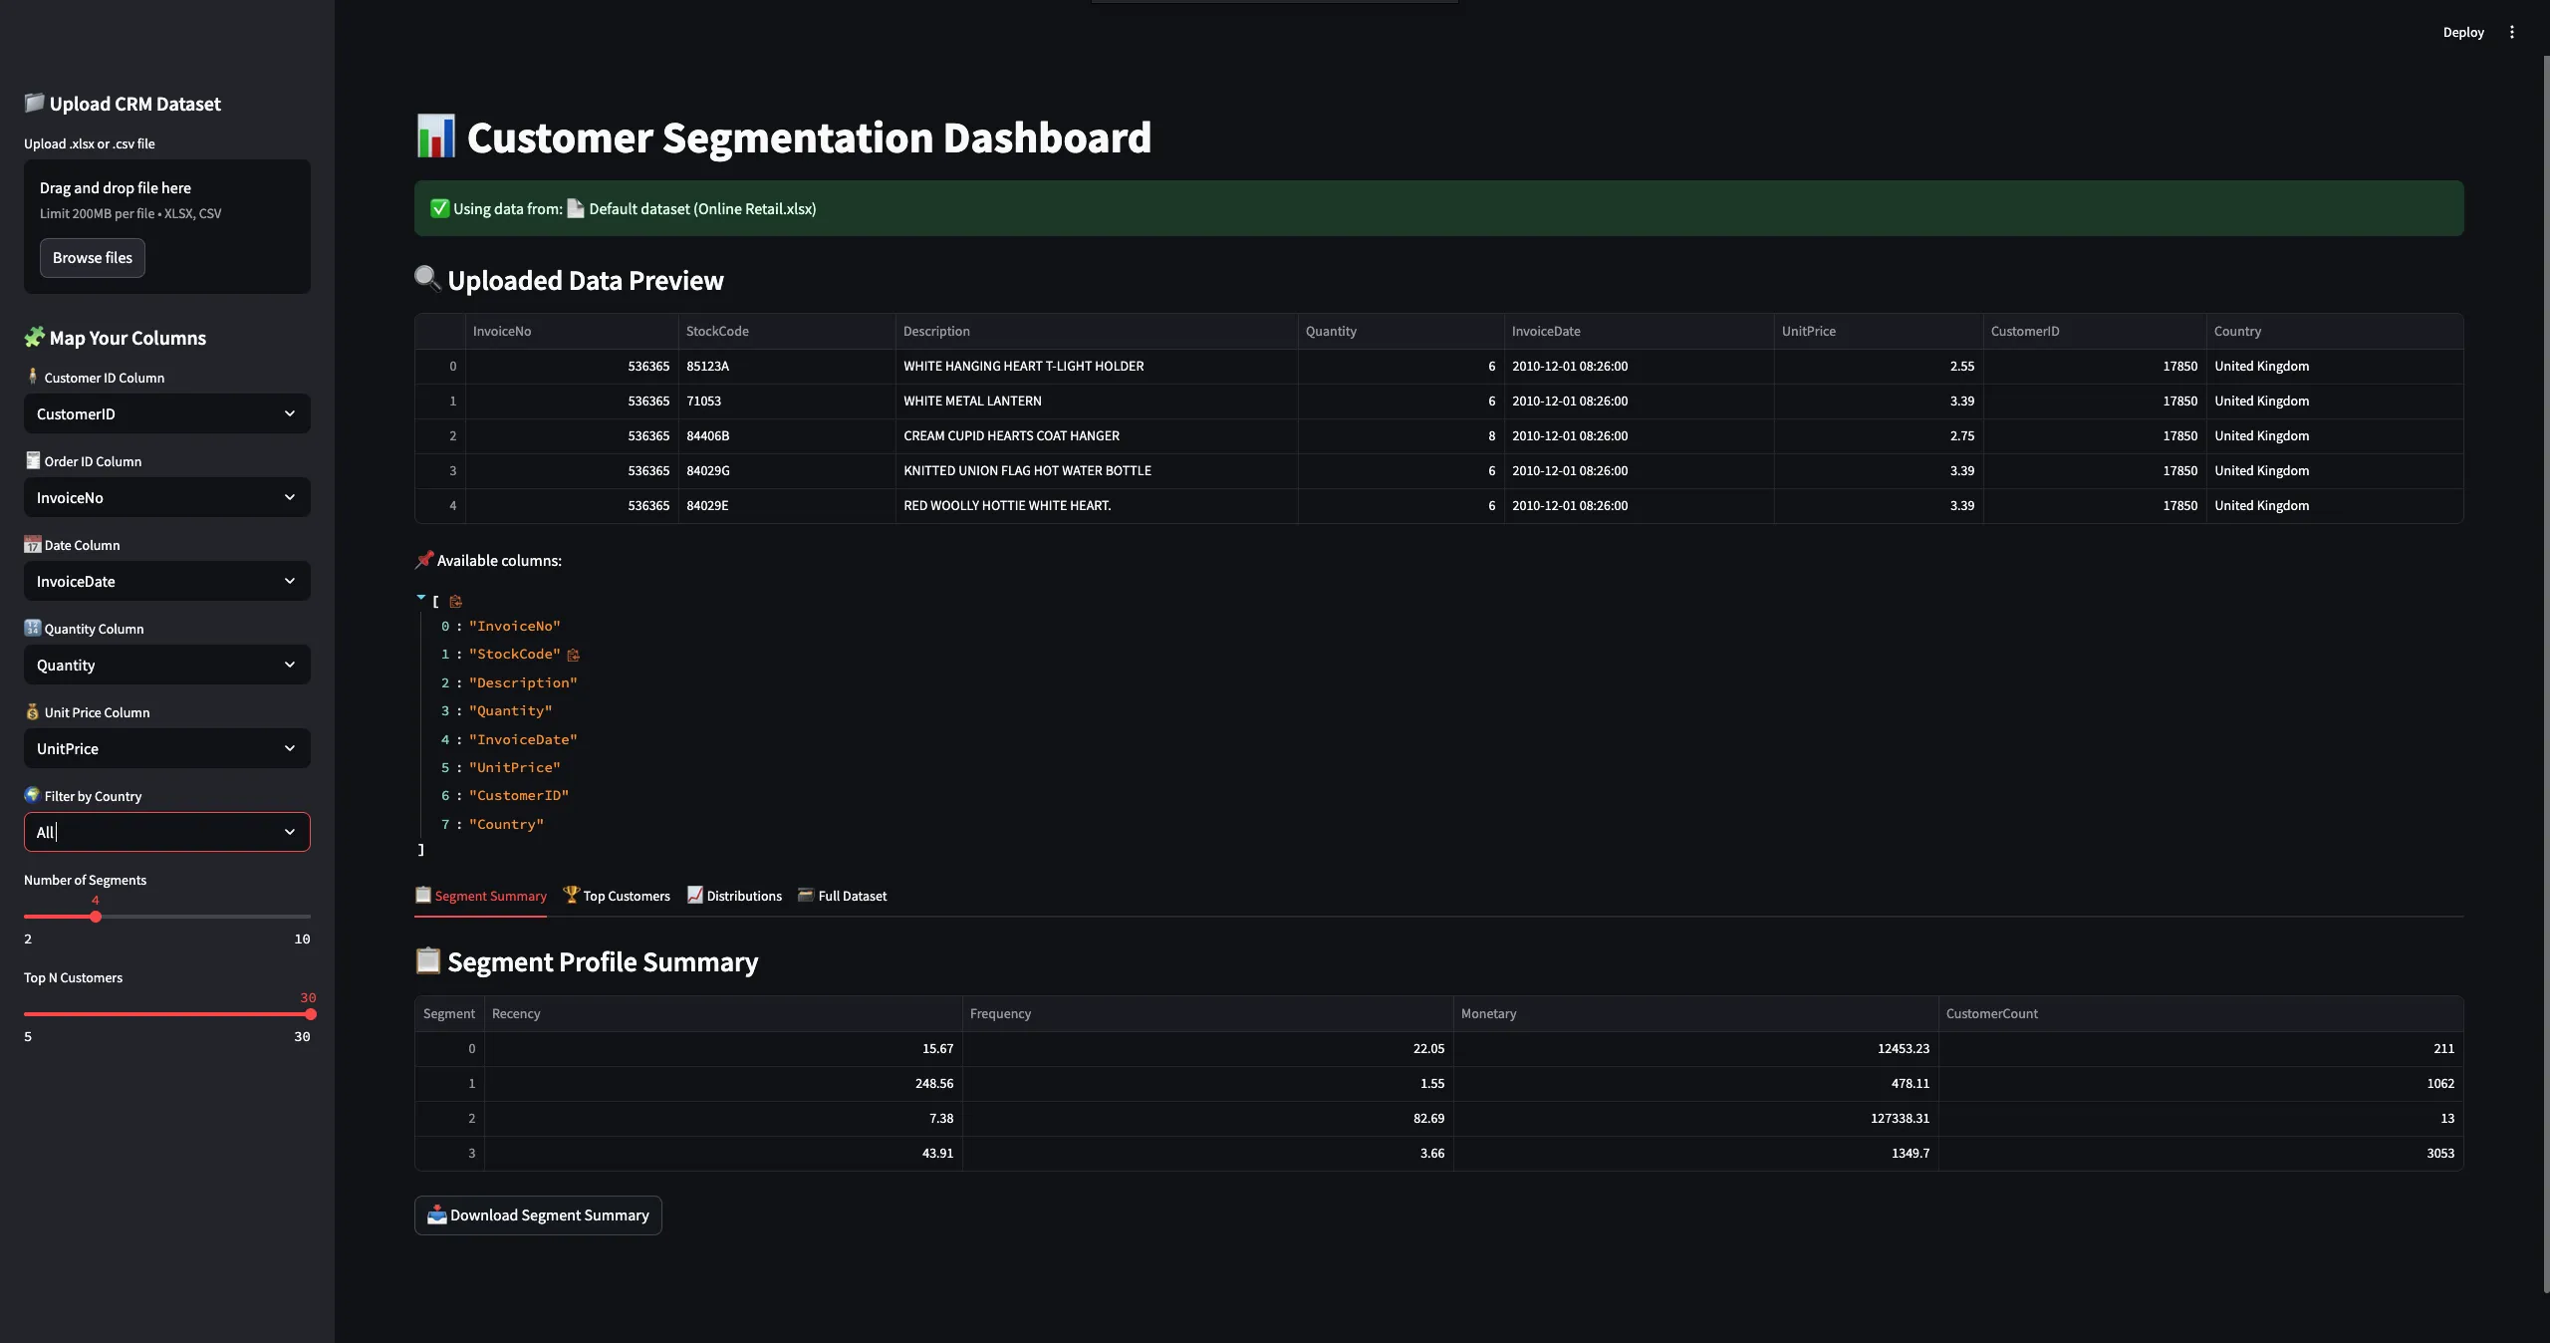Expand the Filter by Country dropdown

pos(290,832)
